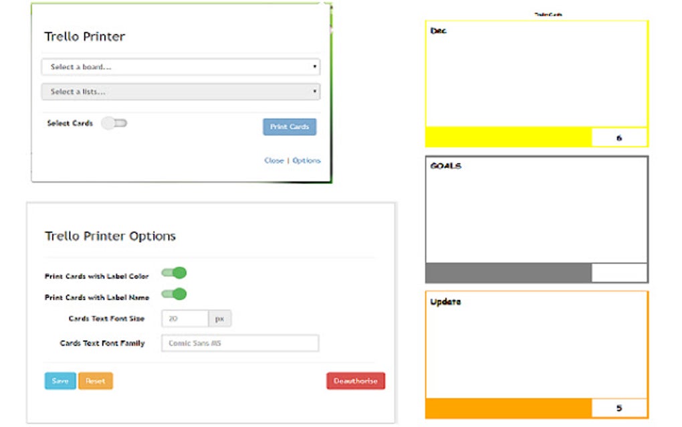Click the Save button
Viewport: 682px width, 427px height.
point(60,381)
